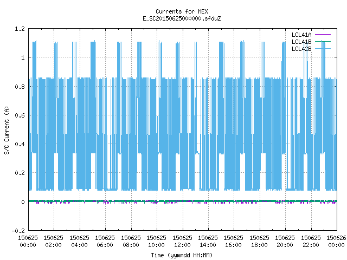Click the 0.2 y-axis tick value

point(20,173)
